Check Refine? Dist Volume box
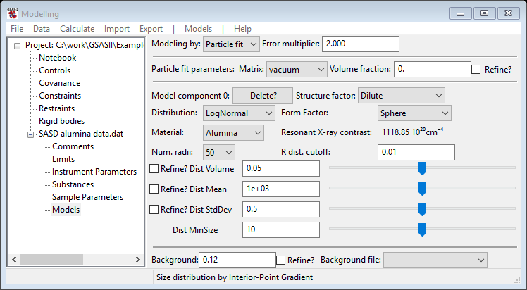This screenshot has height=290, width=527. [154, 168]
